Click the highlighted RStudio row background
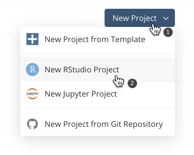 point(98,69)
